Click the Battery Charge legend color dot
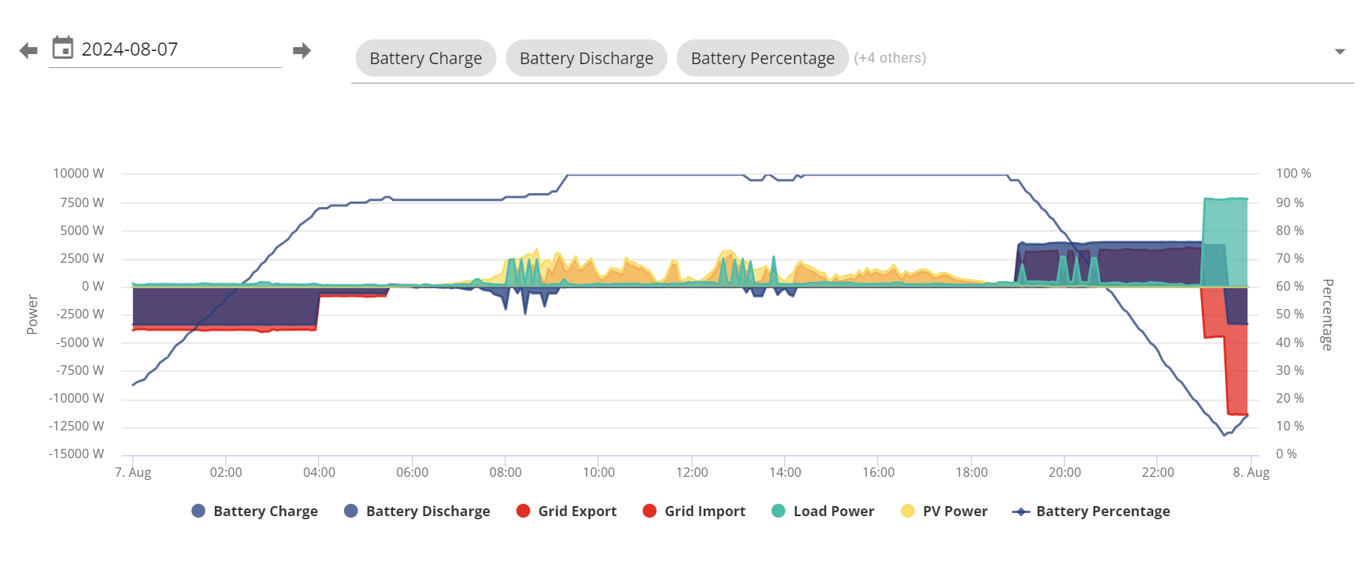1372x571 pixels. [198, 511]
